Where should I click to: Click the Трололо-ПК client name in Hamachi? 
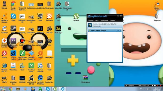[x=97, y=26]
